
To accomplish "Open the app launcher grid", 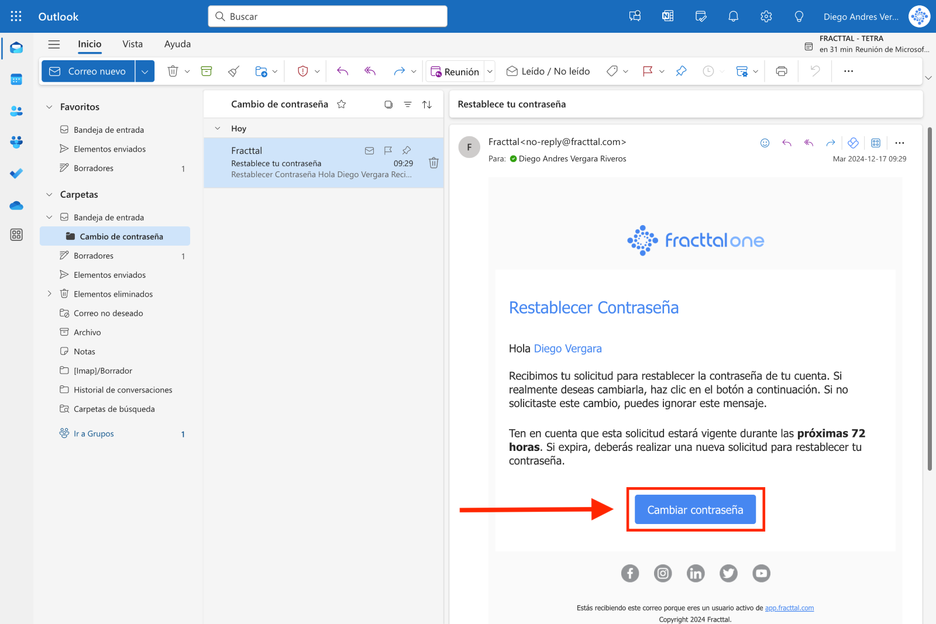I will [x=16, y=16].
